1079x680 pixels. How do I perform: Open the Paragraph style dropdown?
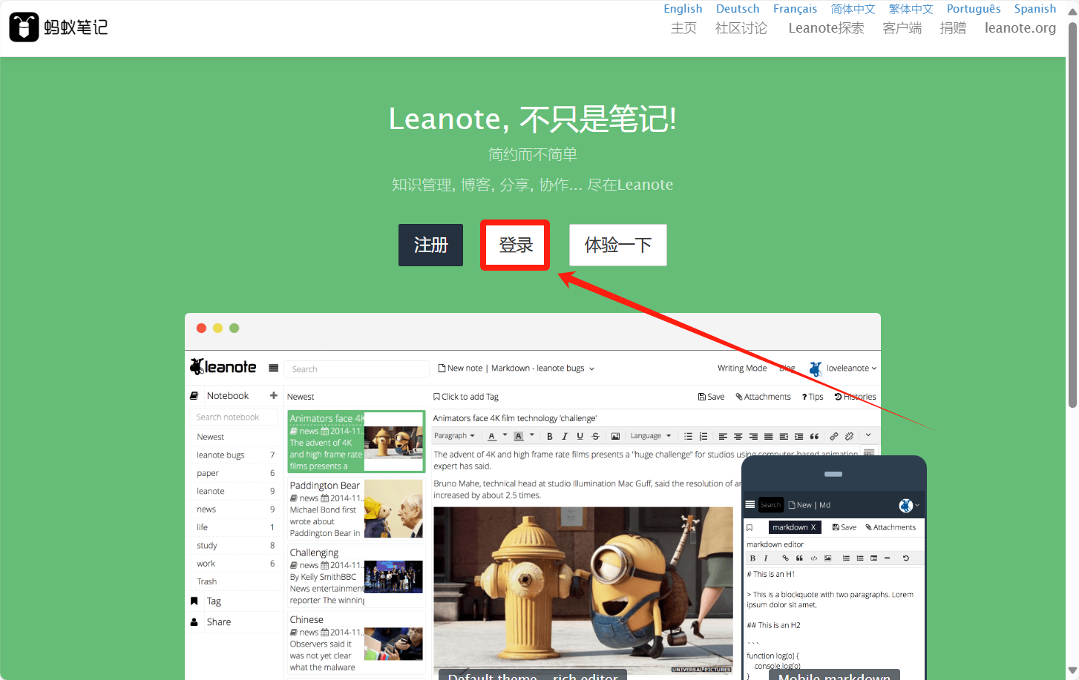tap(454, 436)
